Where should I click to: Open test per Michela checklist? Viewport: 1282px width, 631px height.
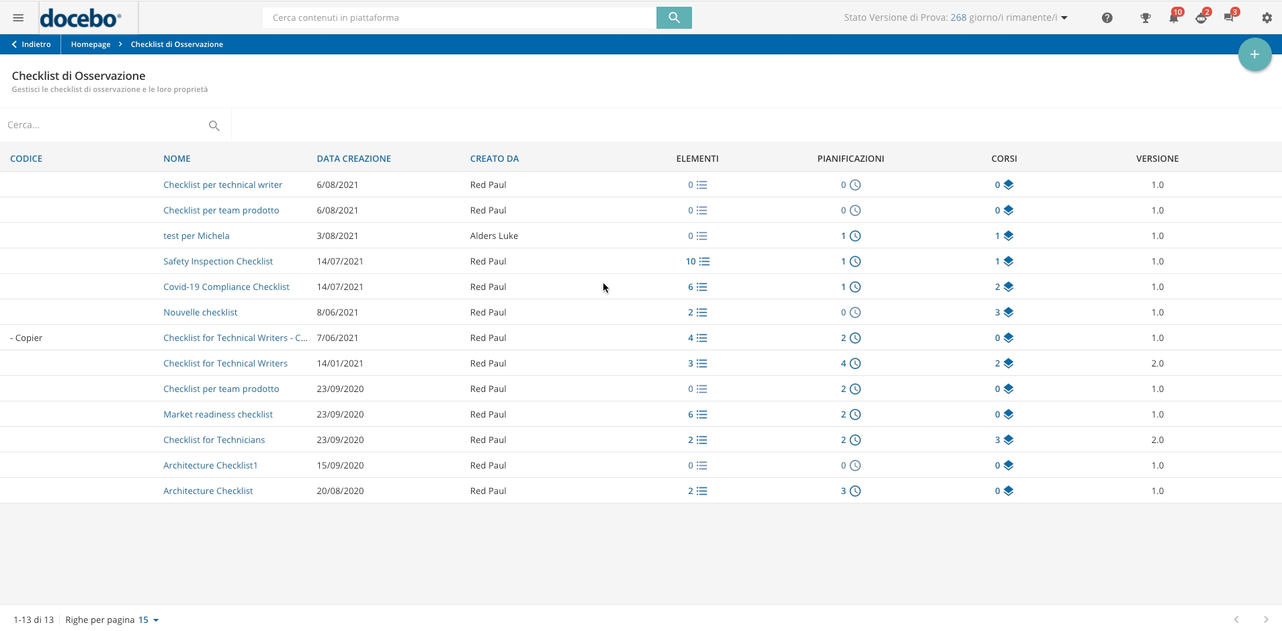click(x=196, y=236)
